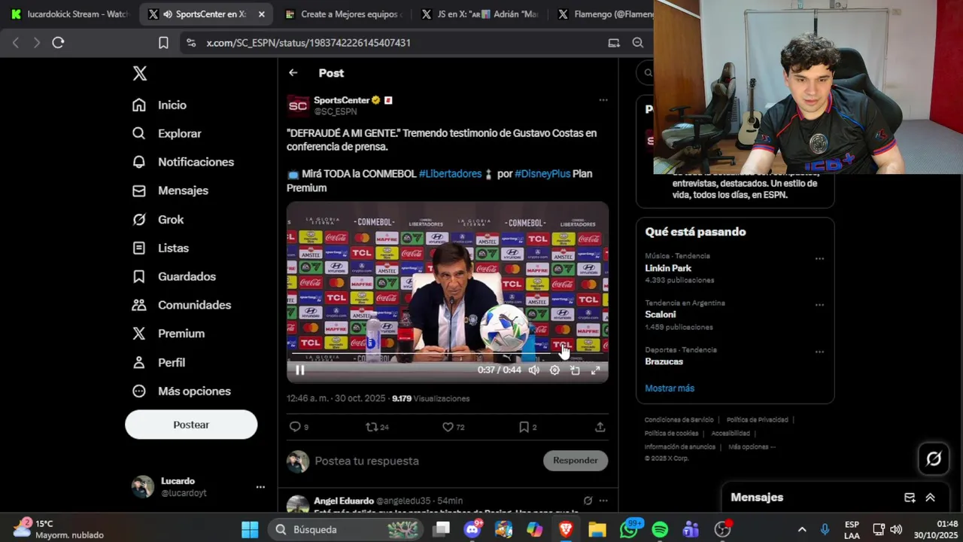This screenshot has width=963, height=542.
Task: Bookmark the SportsCenter post
Action: (524, 427)
